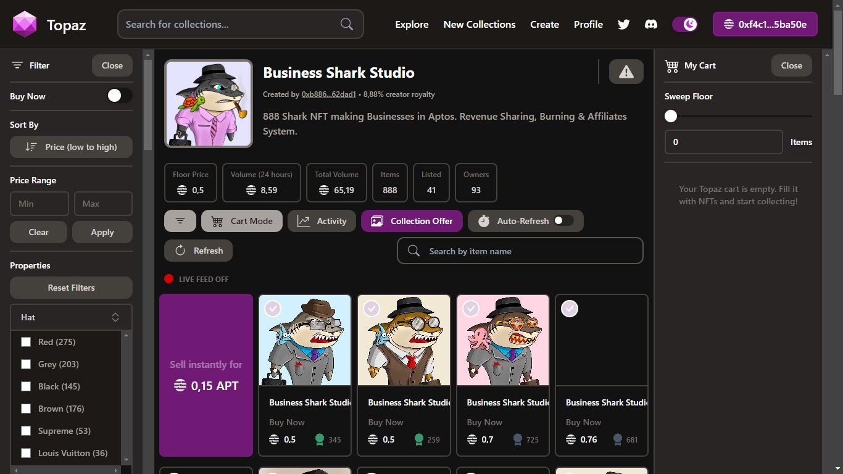Enable Cart Mode

(242, 221)
